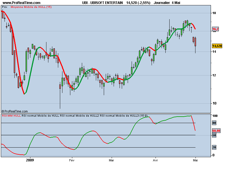Click the Mai date axis label
This screenshot has height=169, width=225.
(x=195, y=160)
